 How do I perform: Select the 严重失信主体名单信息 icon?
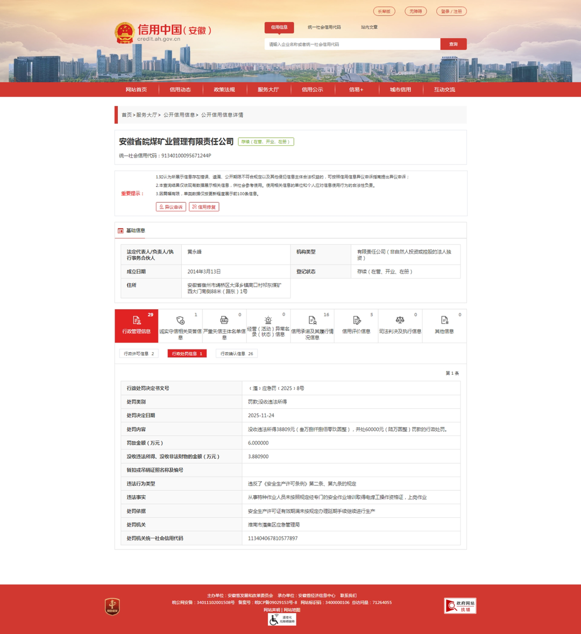point(224,320)
